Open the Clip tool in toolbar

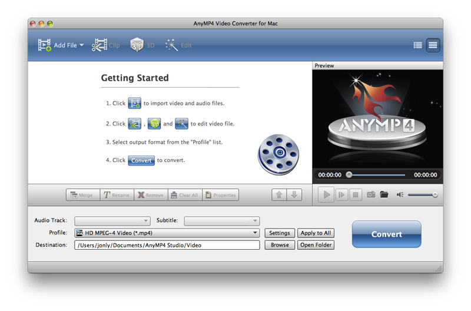pyautogui.click(x=106, y=45)
